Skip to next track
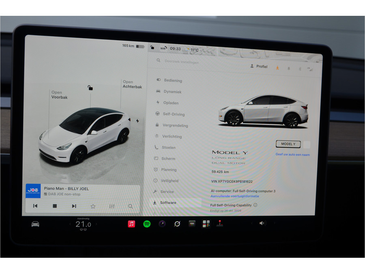 pos(74,206)
